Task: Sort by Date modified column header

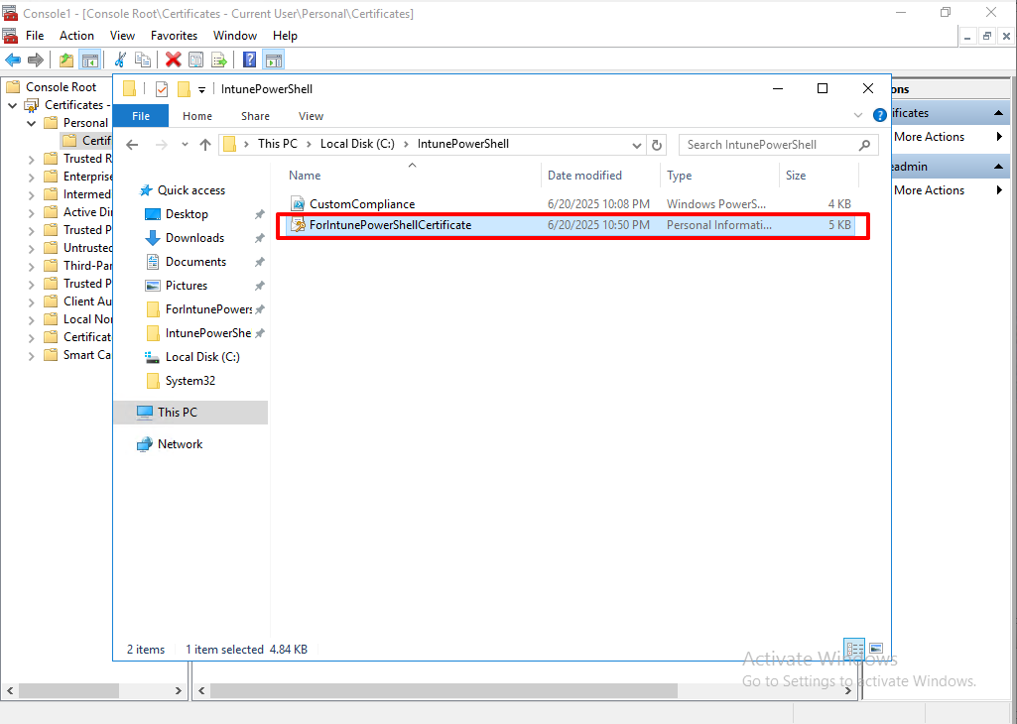Action: (x=600, y=175)
